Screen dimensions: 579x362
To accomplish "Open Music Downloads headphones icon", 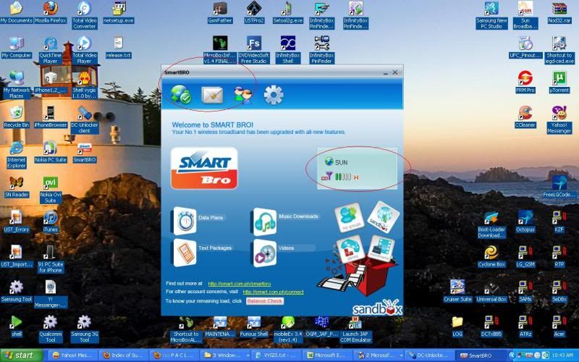I will [264, 222].
